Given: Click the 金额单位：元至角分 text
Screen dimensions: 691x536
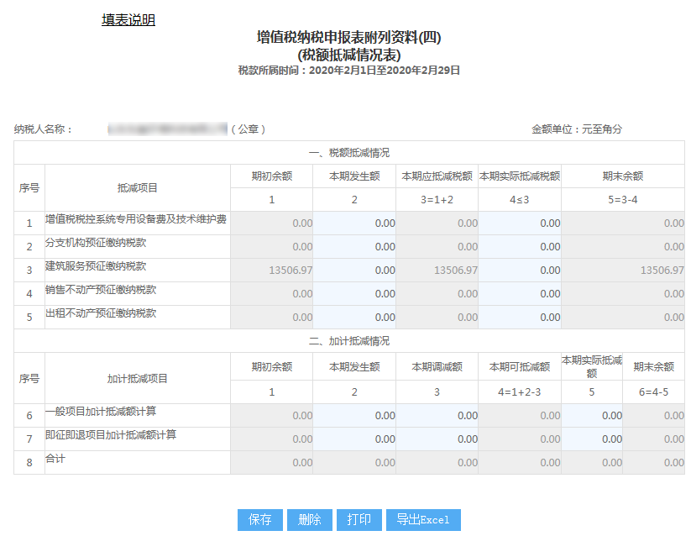Looking at the screenshot, I should [577, 129].
